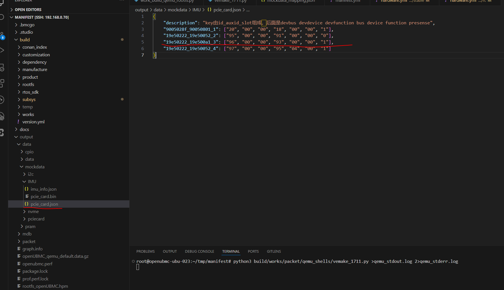Viewport: 504px width, 290px height.
Task: Click the JSON icon beside imu_info.json
Action: (26, 189)
